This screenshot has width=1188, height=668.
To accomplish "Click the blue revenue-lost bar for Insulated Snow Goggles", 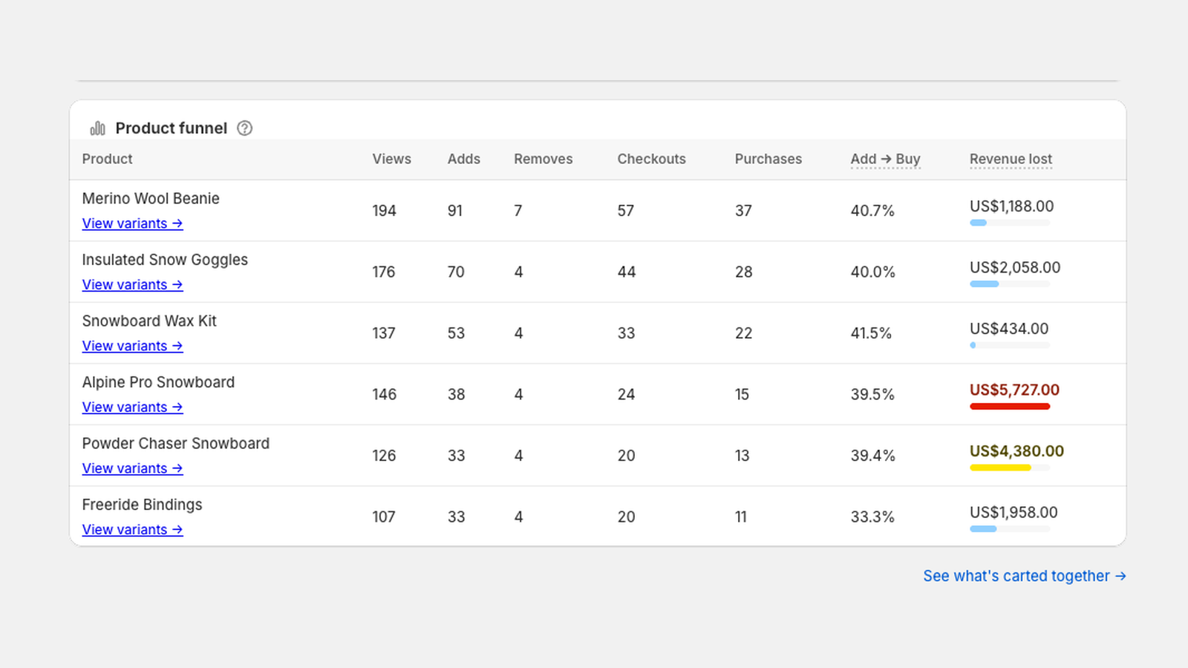I will click(985, 284).
